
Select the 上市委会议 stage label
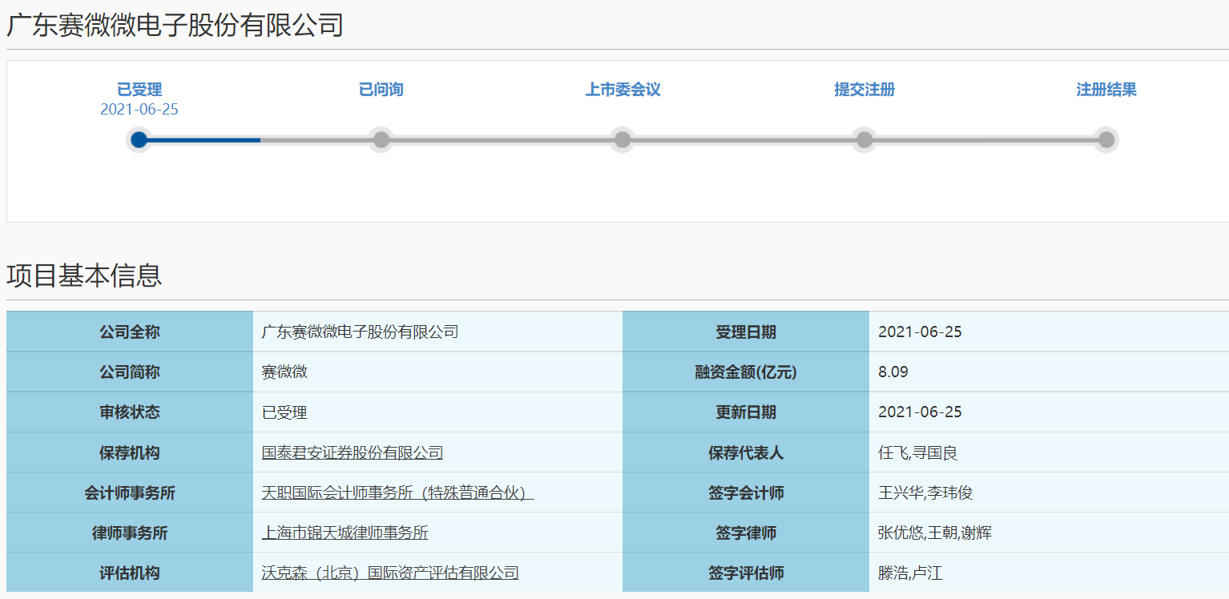pyautogui.click(x=623, y=90)
